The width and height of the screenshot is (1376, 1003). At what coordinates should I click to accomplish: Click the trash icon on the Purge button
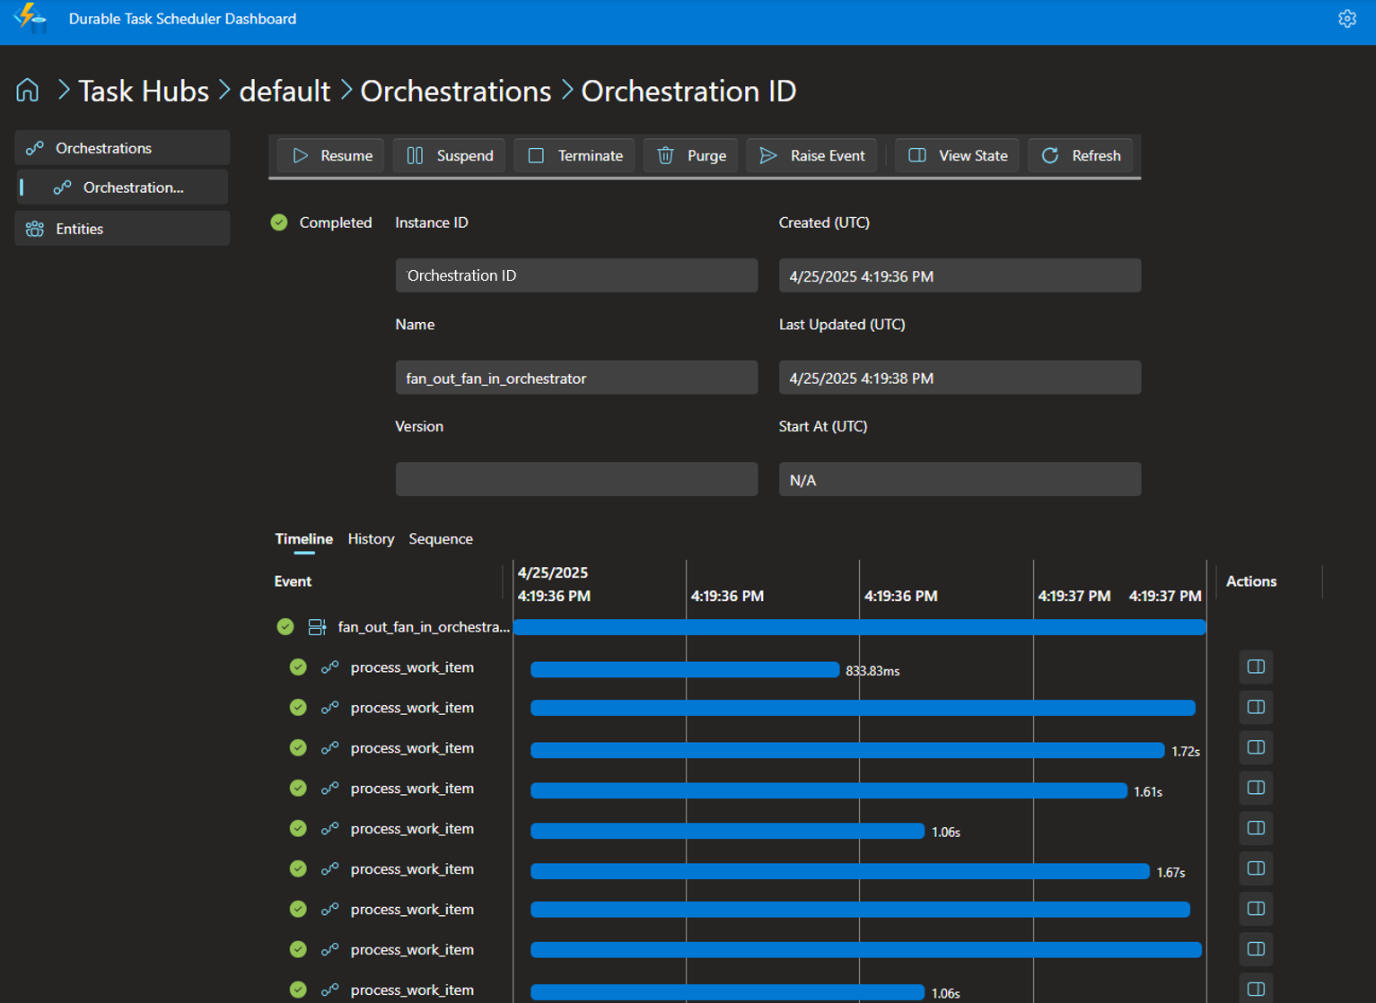click(664, 155)
